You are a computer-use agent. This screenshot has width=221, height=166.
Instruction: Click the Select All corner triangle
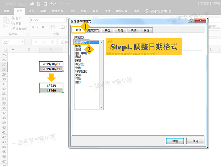point(6,50)
